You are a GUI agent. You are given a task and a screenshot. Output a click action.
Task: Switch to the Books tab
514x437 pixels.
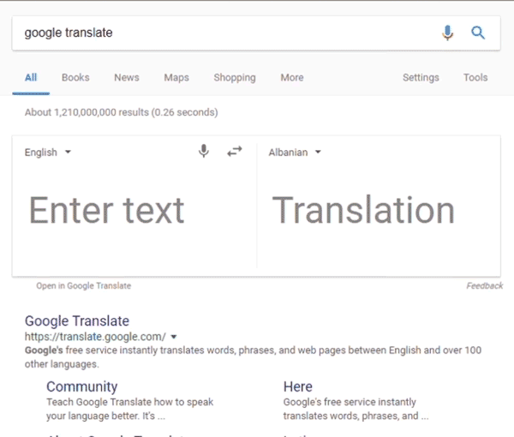(x=75, y=78)
